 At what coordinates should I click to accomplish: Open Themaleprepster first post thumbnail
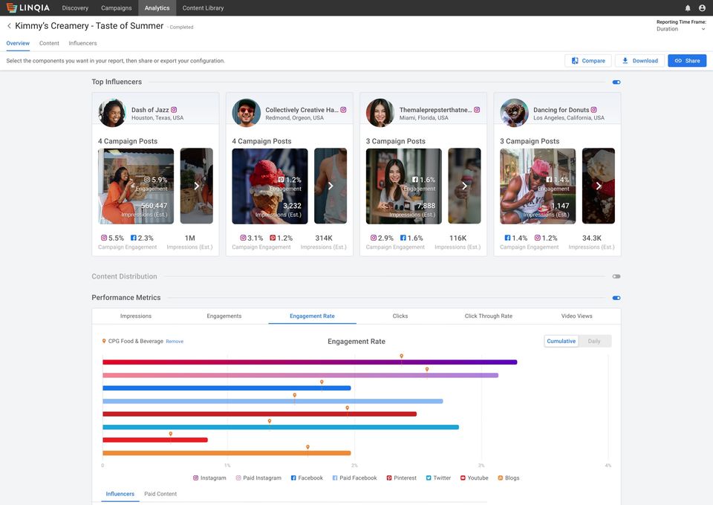[404, 186]
